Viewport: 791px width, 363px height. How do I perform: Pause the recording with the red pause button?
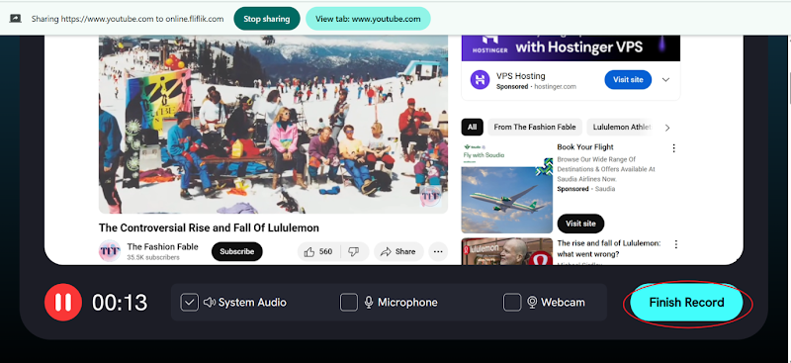tap(63, 303)
